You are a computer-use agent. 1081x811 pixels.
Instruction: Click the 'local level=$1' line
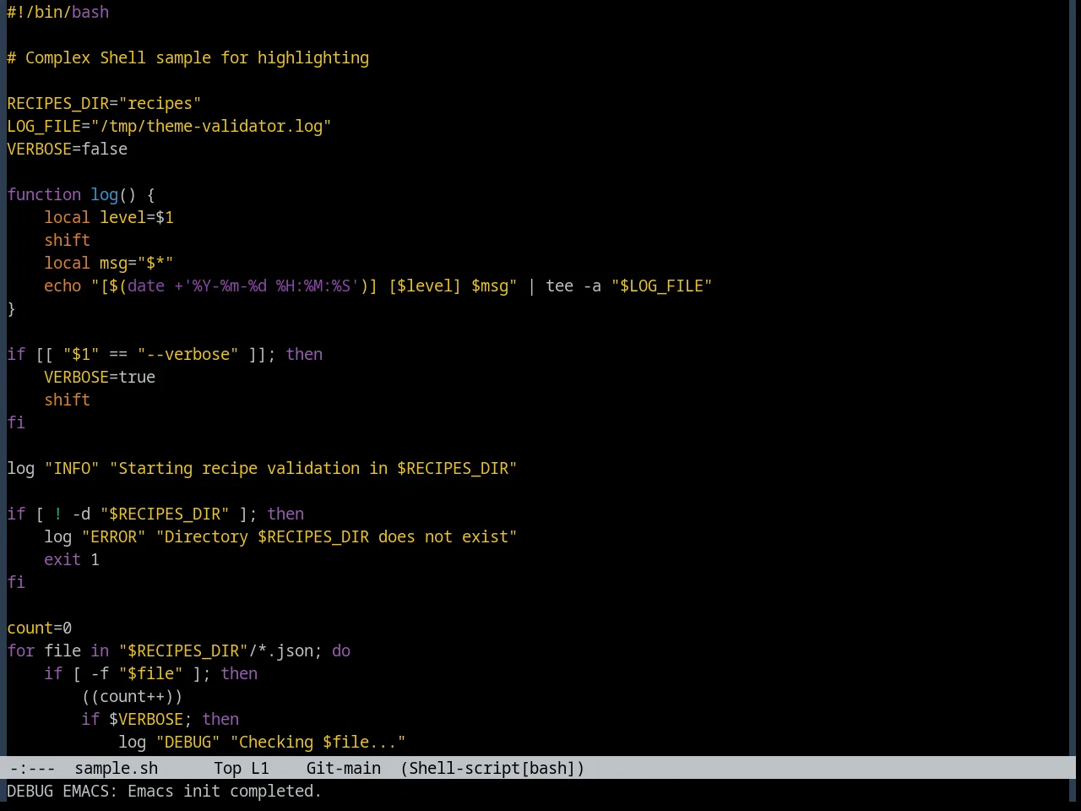pyautogui.click(x=109, y=217)
